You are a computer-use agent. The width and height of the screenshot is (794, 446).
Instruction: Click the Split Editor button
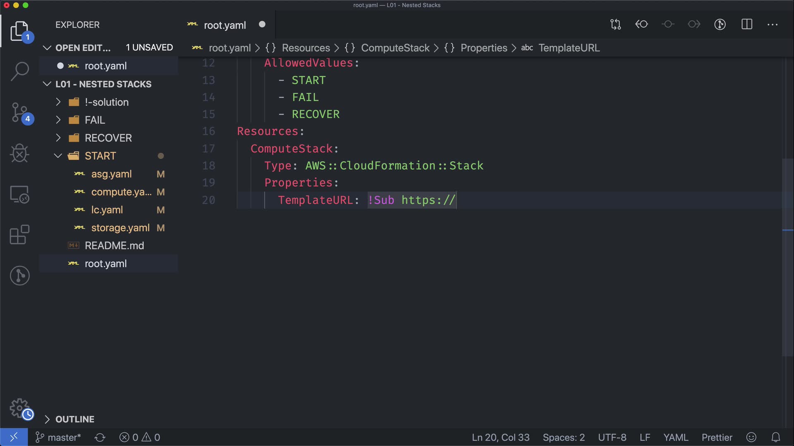[747, 24]
